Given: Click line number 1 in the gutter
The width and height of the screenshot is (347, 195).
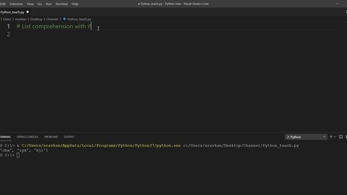Looking at the screenshot, I should coord(9,27).
